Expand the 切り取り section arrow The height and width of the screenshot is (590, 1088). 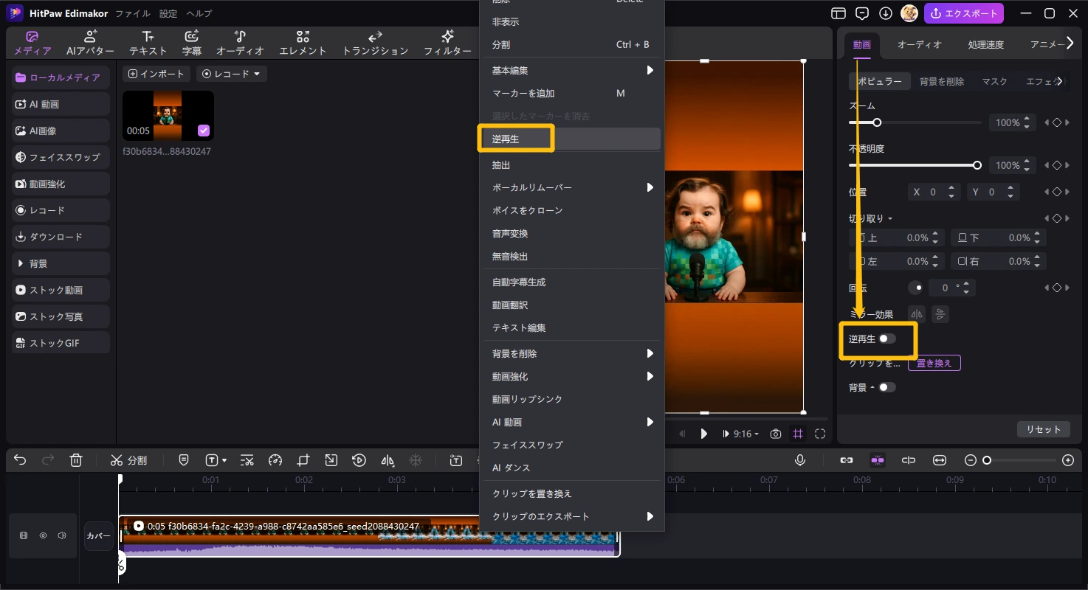[x=890, y=219]
